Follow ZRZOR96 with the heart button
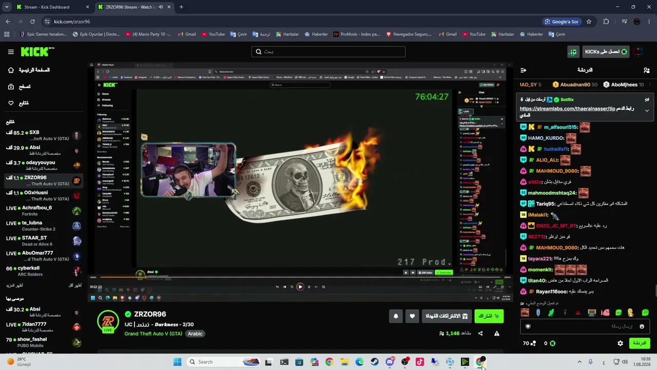 [x=412, y=317]
